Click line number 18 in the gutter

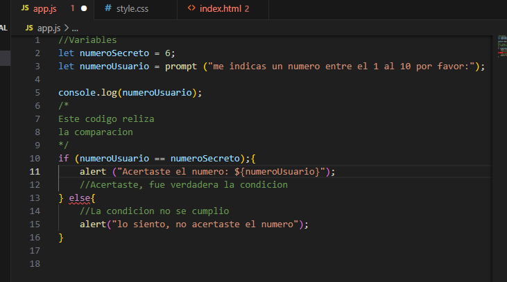coord(35,264)
